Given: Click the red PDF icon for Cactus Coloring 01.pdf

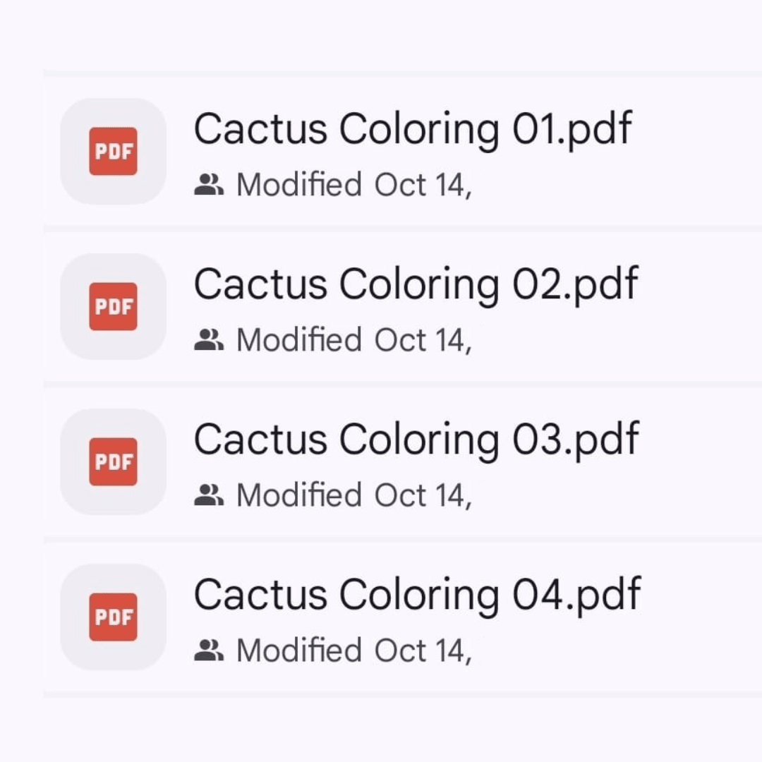Looking at the screenshot, I should pos(113,151).
